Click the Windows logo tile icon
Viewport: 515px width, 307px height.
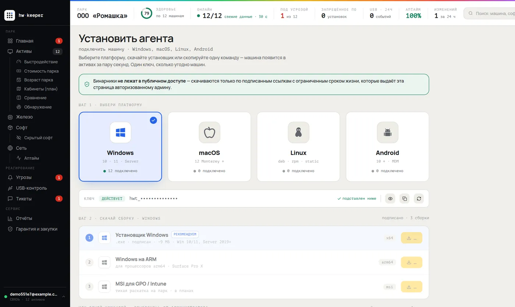point(120,132)
